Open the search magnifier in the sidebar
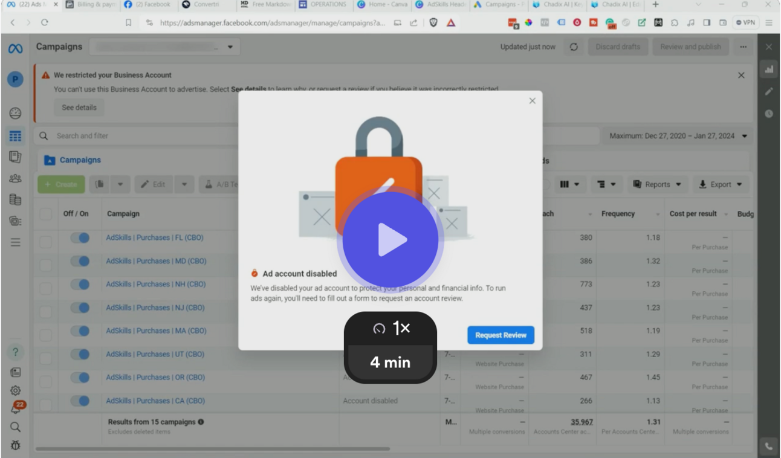This screenshot has width=781, height=458. coord(15,427)
